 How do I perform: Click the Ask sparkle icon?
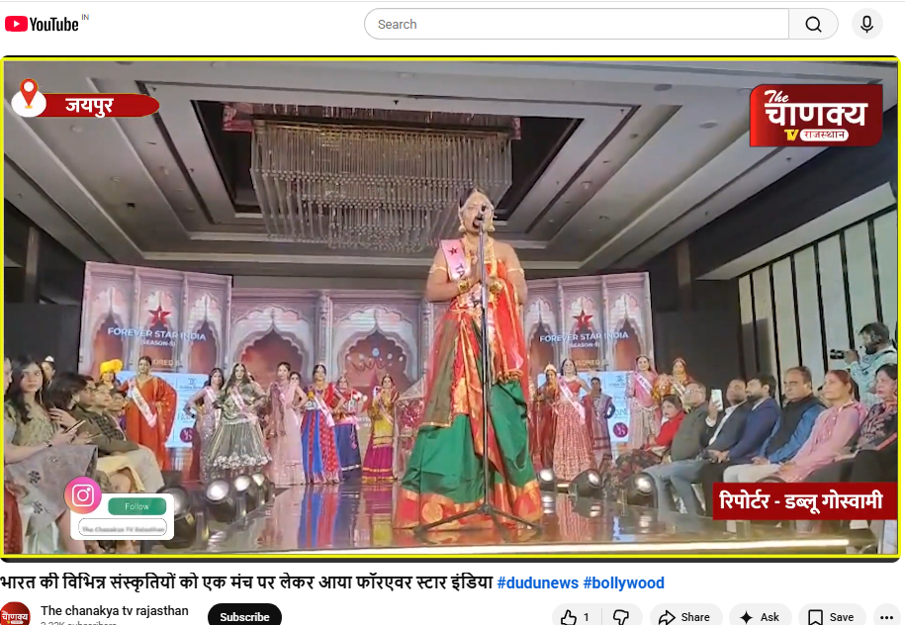(747, 616)
